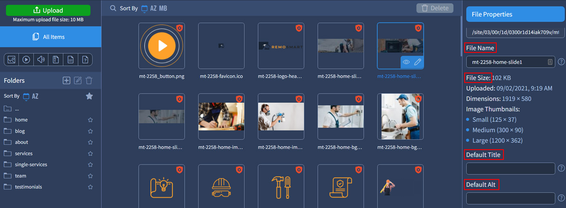This screenshot has width=566, height=208.
Task: Open the services folder
Action: pyautogui.click(x=23, y=153)
